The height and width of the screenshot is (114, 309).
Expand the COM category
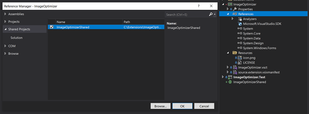pos(5,46)
